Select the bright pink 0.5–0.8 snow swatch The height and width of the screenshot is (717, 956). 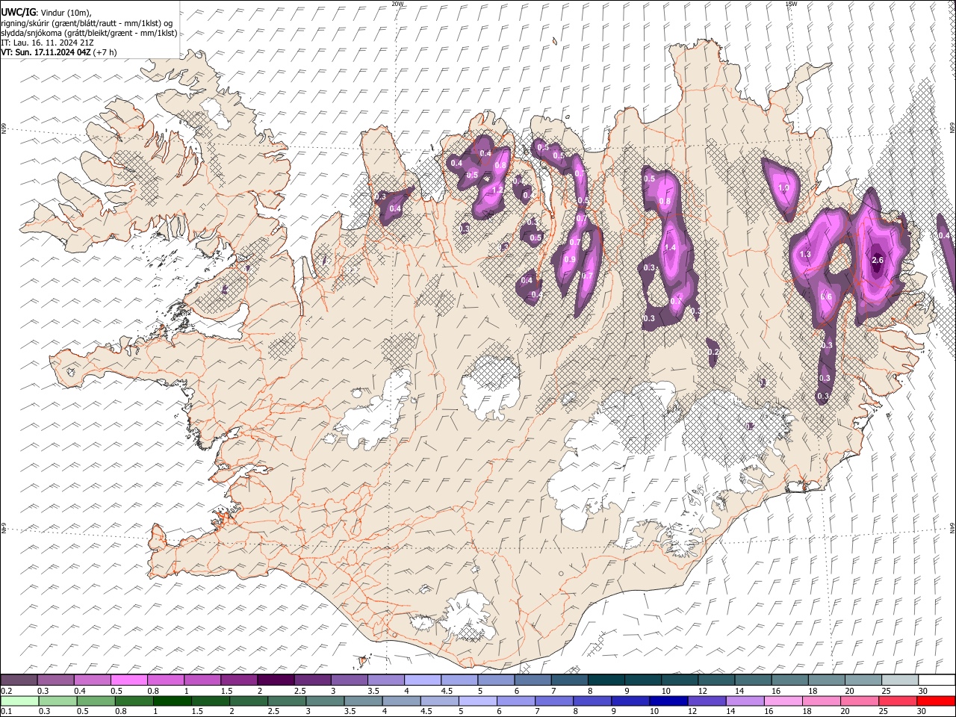[x=128, y=680]
